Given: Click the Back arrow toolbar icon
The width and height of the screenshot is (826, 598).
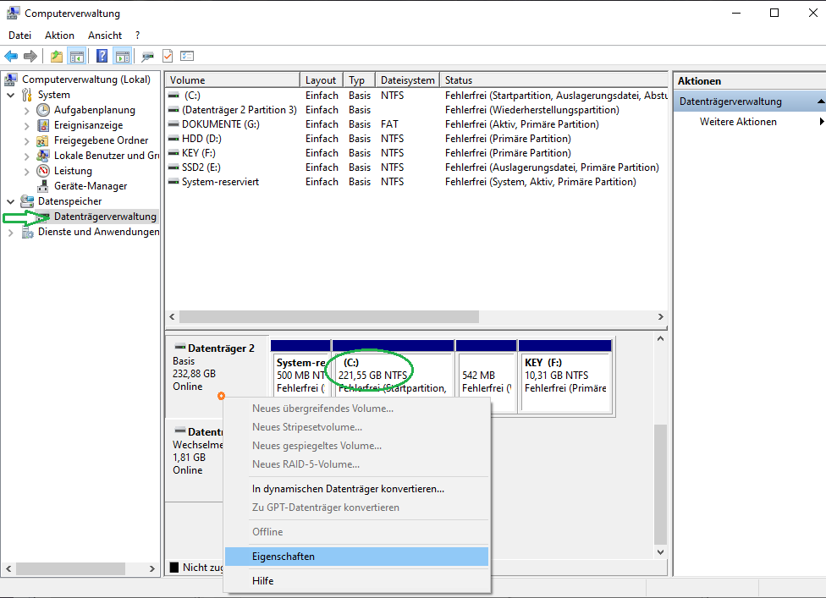Looking at the screenshot, I should pos(11,56).
